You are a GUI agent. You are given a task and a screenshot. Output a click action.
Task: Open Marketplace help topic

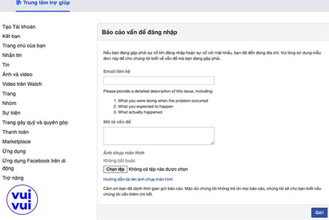pyautogui.click(x=16, y=142)
